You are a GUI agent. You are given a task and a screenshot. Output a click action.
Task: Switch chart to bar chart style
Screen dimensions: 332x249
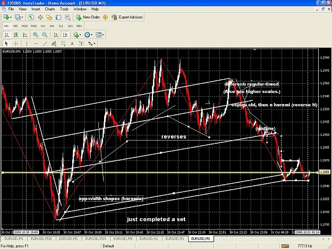6,35
